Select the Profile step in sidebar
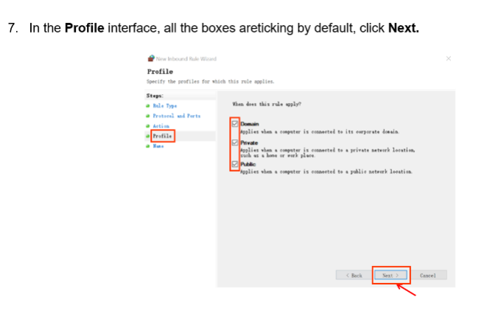The height and width of the screenshot is (311, 501). tap(163, 136)
